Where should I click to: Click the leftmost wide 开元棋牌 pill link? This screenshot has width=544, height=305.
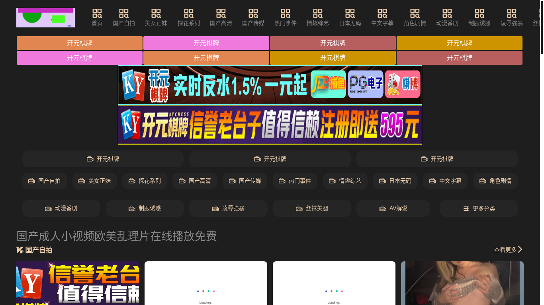103,159
